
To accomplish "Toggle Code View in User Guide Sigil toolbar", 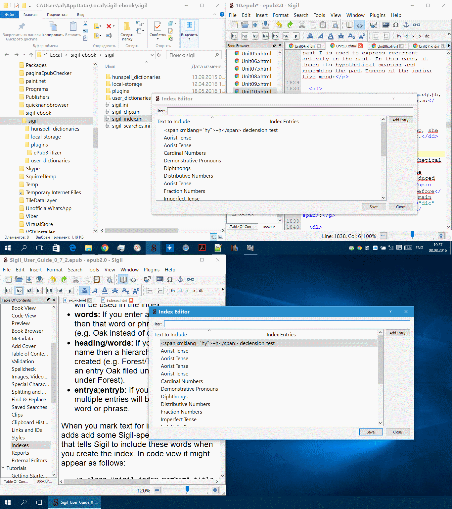I will [133, 279].
